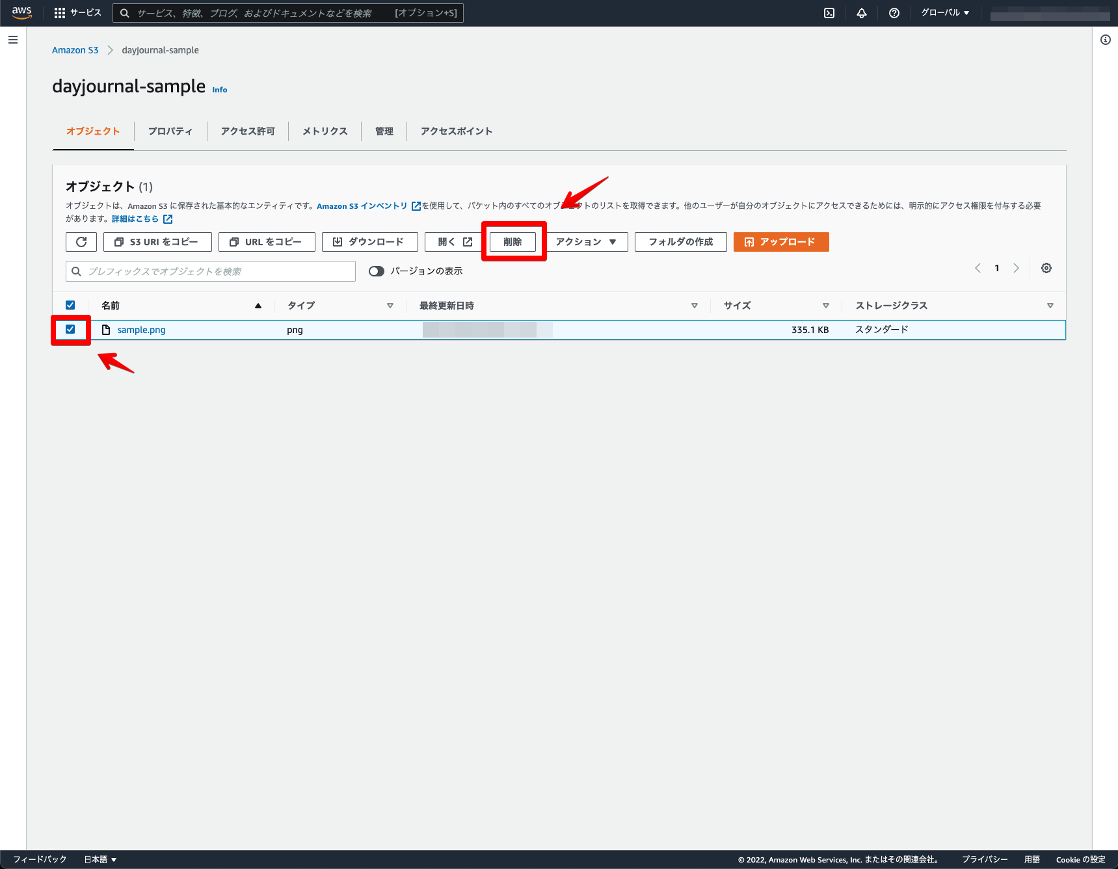
Task: Uncheck the sample.png row checkbox
Action: pos(70,329)
